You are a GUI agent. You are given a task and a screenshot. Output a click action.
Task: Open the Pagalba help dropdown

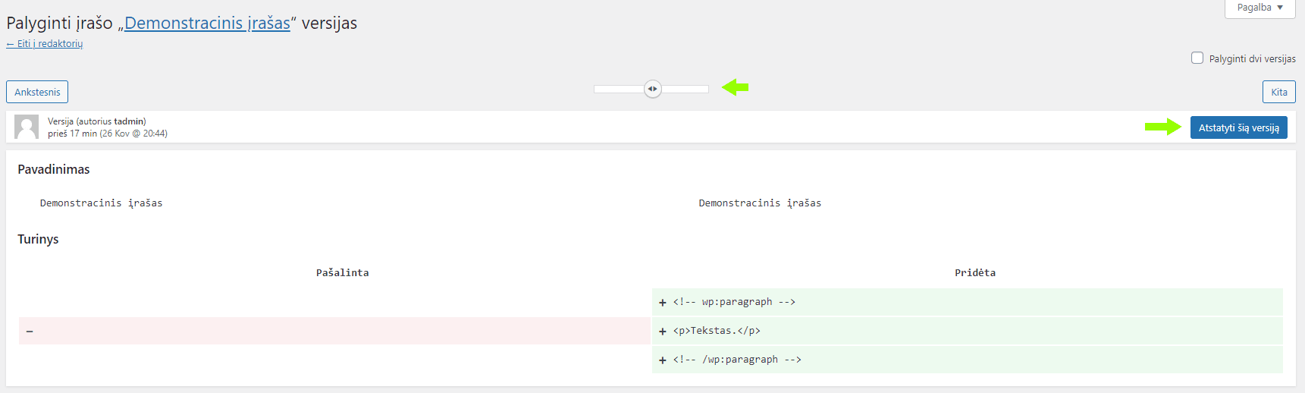(1260, 8)
